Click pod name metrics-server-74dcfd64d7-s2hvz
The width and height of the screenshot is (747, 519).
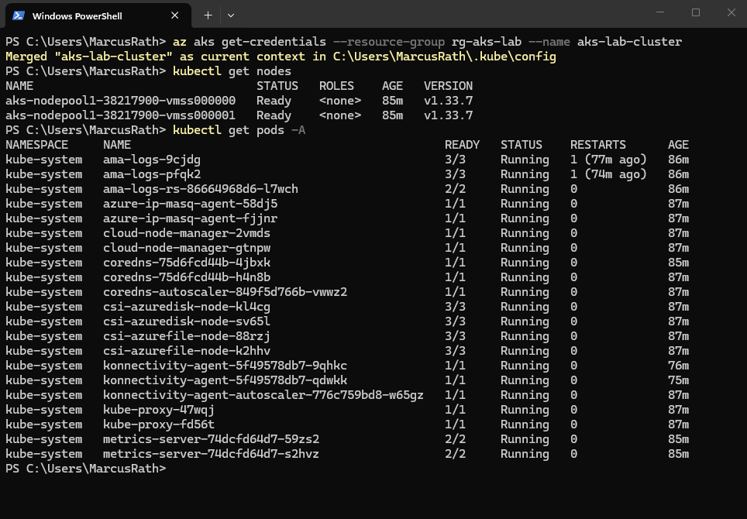[x=211, y=454]
